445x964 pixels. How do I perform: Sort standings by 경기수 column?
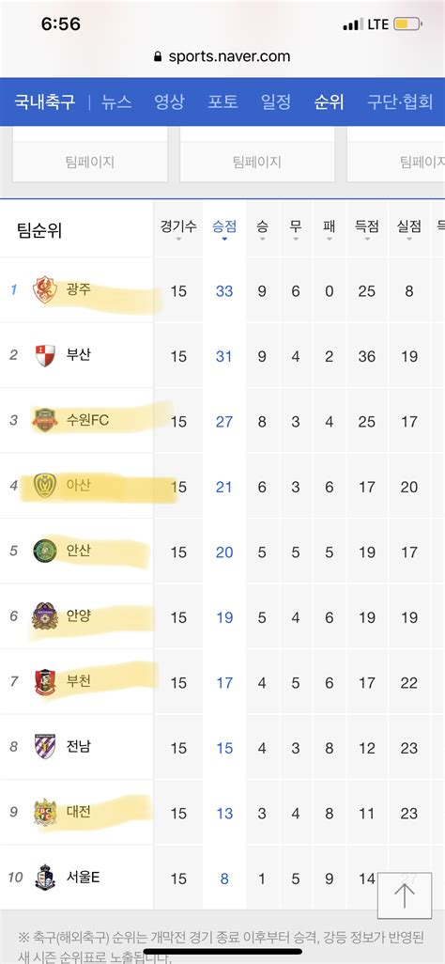(178, 229)
